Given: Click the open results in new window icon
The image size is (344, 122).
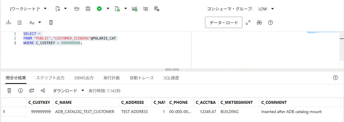Looking at the screenshot, I should [31, 91].
